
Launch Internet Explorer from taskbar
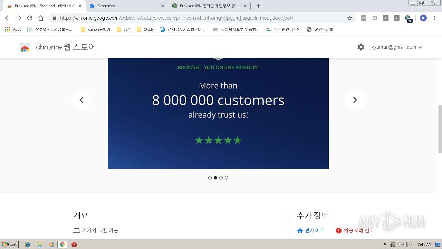pyautogui.click(x=28, y=245)
